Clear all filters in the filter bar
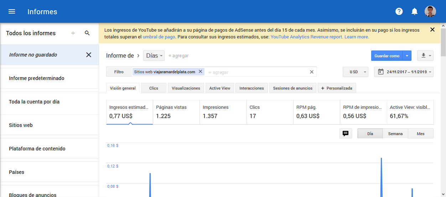Screen dimensions: 446x197 point(312,72)
